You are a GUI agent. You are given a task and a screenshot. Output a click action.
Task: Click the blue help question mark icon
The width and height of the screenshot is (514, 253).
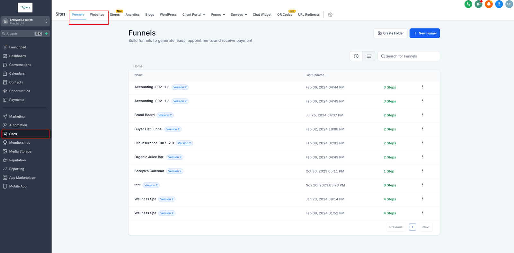499,4
